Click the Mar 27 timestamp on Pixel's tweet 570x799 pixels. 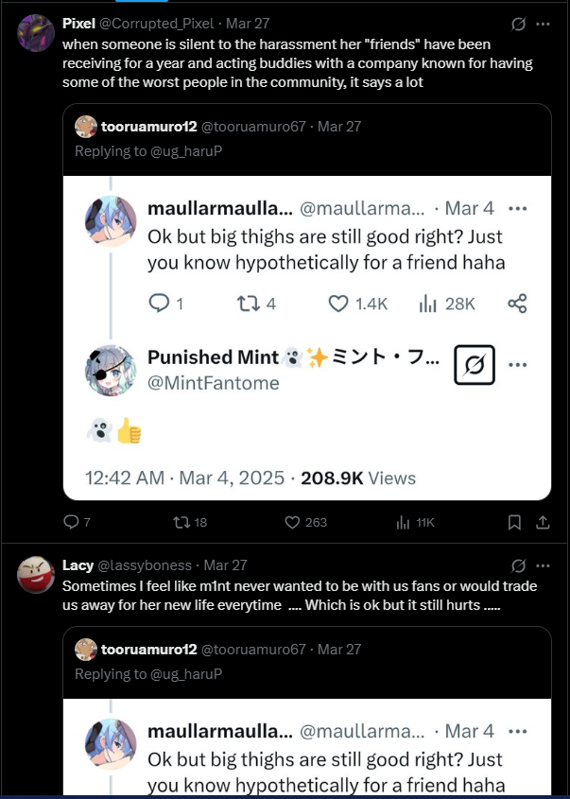tap(248, 24)
